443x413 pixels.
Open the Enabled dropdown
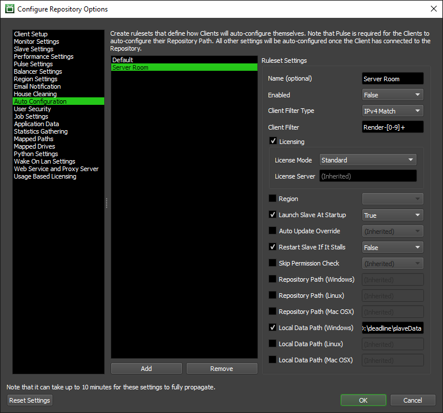coord(392,95)
